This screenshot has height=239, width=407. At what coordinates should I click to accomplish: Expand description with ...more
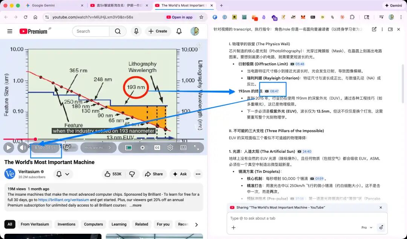tap(136, 205)
